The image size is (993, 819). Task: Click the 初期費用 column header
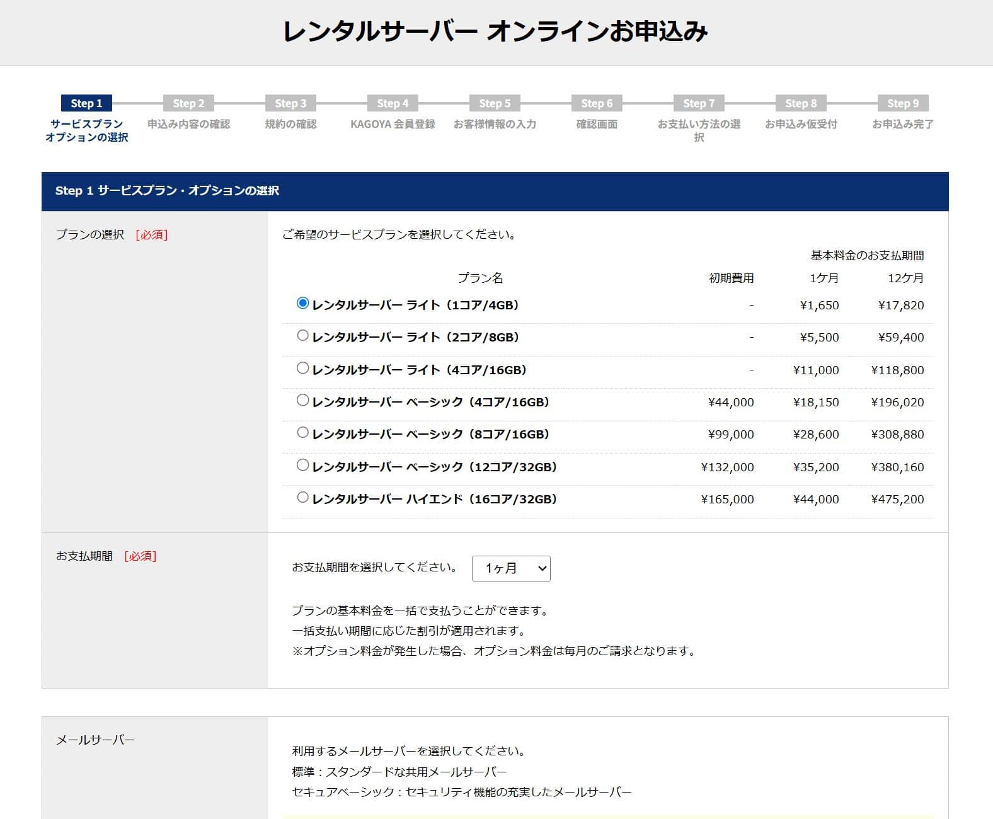click(x=731, y=278)
